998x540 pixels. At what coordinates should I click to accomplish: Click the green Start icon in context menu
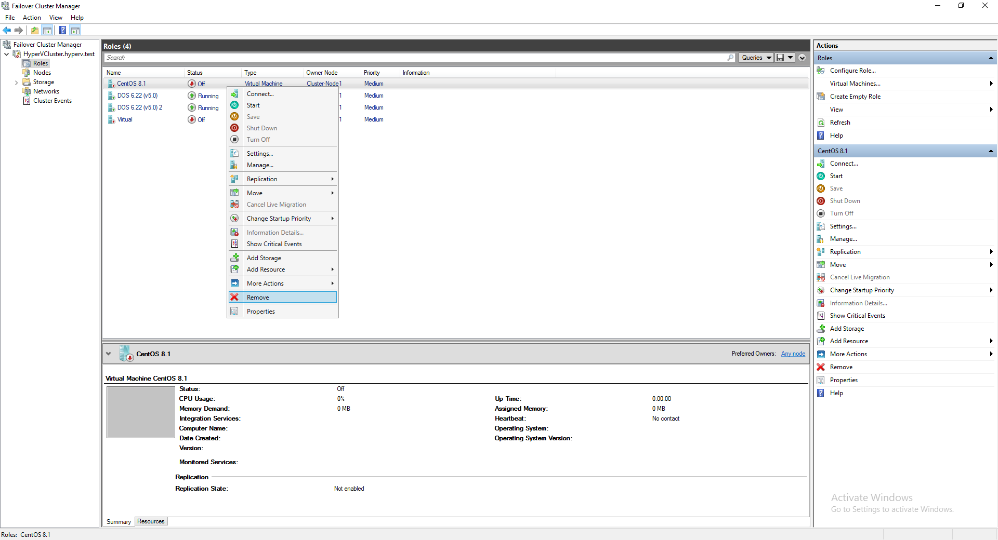click(x=234, y=105)
